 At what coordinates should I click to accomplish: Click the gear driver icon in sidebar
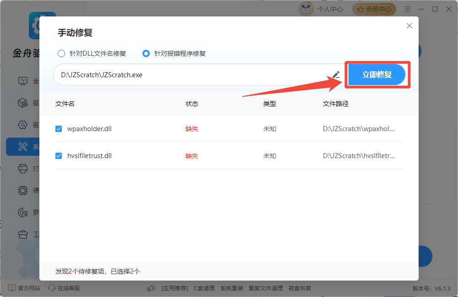[x=23, y=125]
